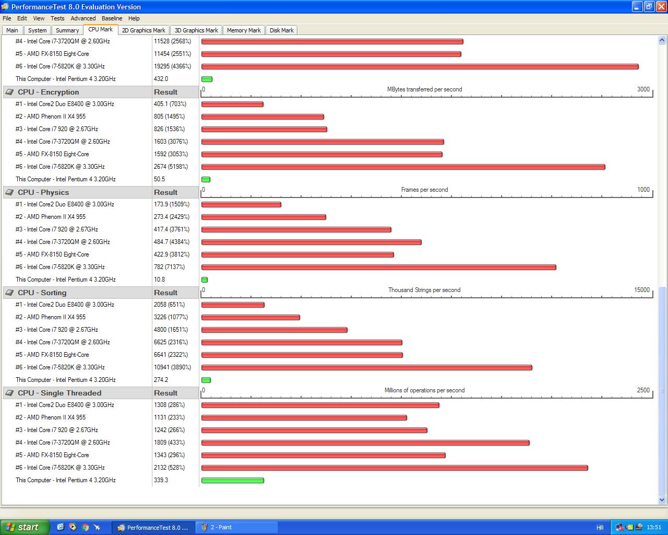Screen dimensions: 668x535
Task: Select the result value 19295 (4366%)
Action: click(x=173, y=66)
